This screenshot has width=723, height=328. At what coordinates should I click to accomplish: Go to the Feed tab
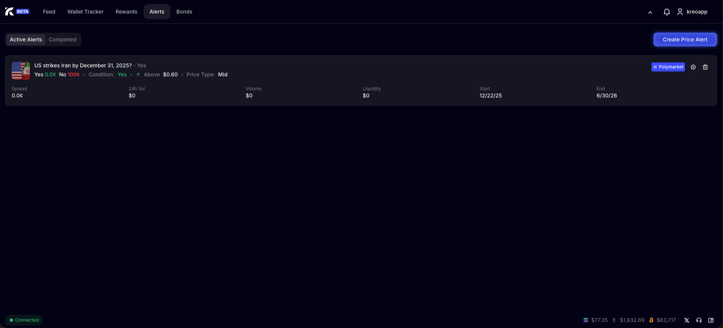(49, 12)
